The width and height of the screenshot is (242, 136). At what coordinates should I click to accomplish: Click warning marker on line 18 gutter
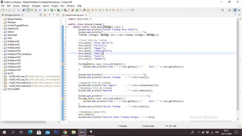click(63, 64)
